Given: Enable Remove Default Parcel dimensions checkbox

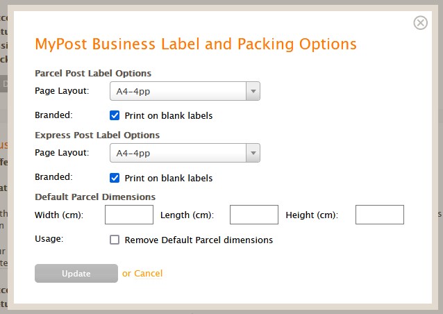Looking at the screenshot, I should pos(115,240).
